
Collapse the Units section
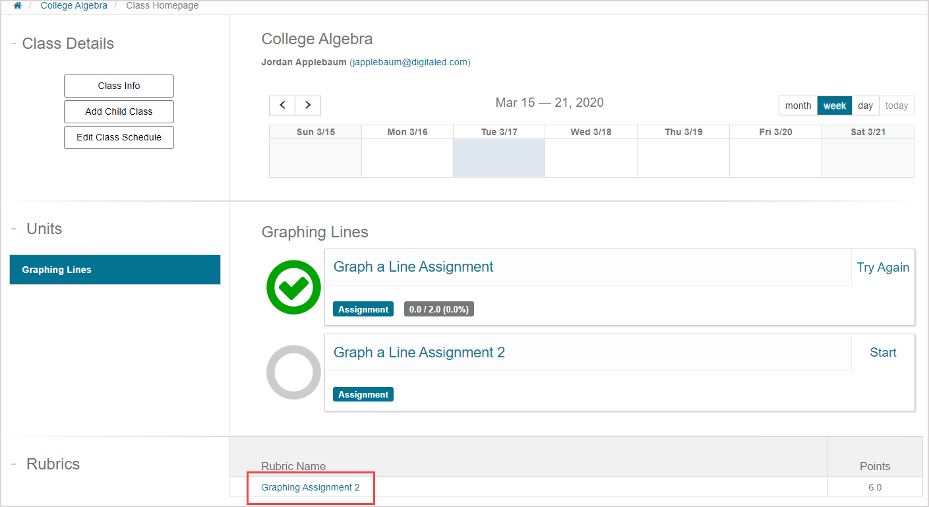pos(13,229)
